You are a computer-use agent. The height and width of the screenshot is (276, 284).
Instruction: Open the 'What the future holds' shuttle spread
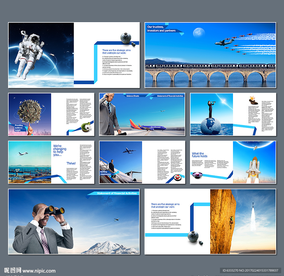tap(233, 162)
